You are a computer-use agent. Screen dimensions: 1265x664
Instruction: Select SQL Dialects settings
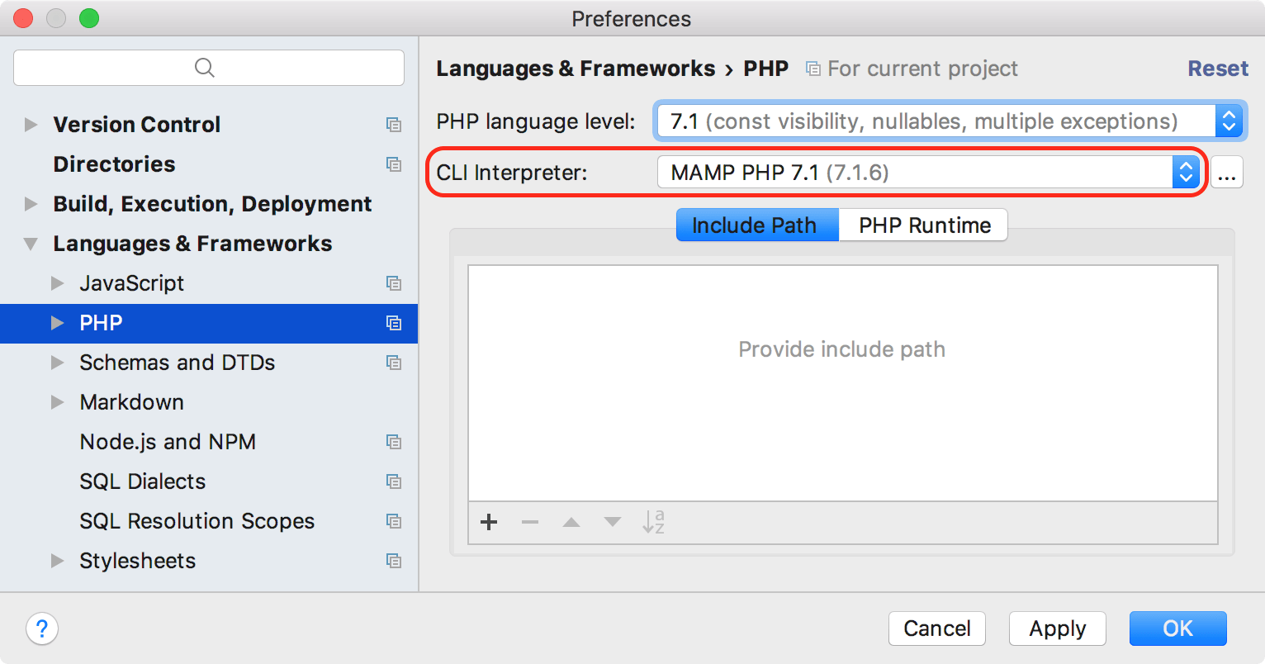pyautogui.click(x=209, y=481)
